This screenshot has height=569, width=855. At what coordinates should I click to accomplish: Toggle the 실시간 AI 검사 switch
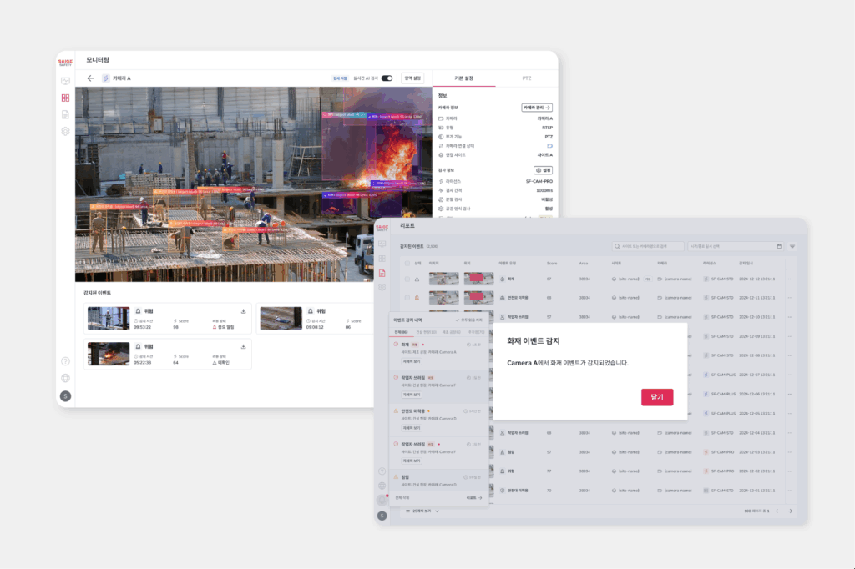pos(387,78)
